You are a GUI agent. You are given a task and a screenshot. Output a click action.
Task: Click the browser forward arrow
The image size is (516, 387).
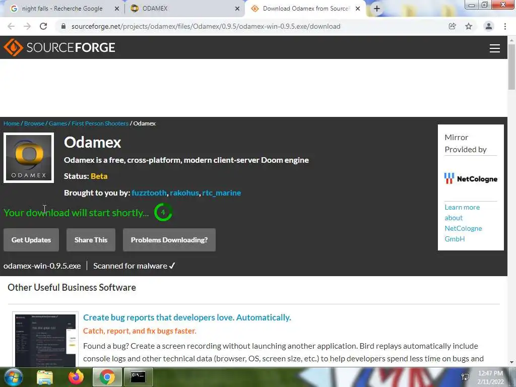pos(27,26)
